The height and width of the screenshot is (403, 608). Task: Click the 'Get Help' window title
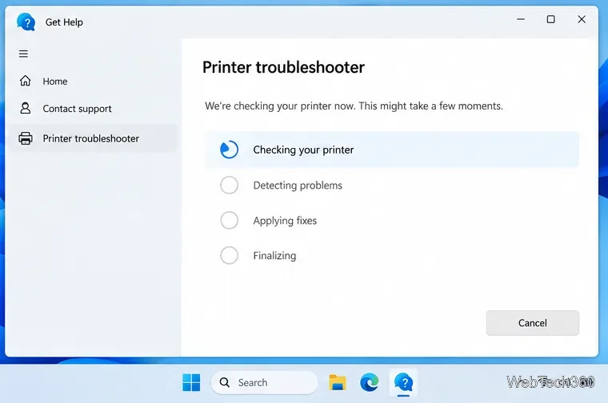64,22
